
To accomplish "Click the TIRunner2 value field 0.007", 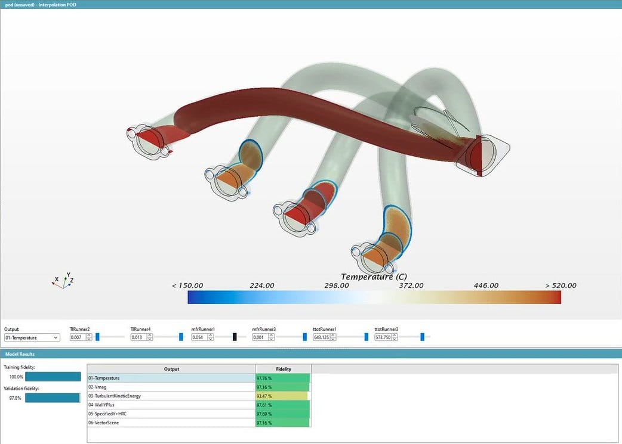I will 78,337.
